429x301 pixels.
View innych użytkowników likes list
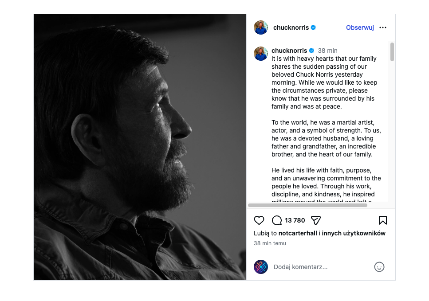[x=354, y=233]
